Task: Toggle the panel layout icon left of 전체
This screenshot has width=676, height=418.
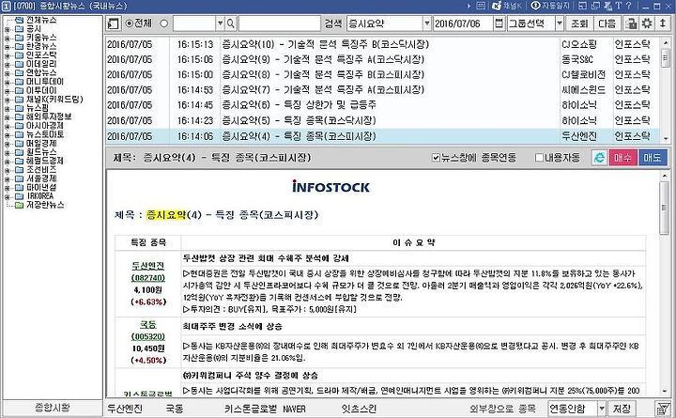Action: click(x=113, y=23)
